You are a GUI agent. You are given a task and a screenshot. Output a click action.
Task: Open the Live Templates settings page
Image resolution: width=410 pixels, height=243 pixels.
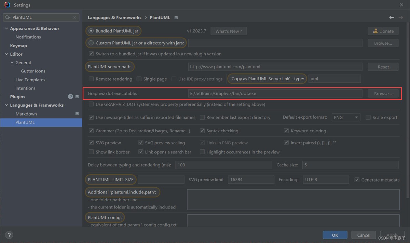30,80
